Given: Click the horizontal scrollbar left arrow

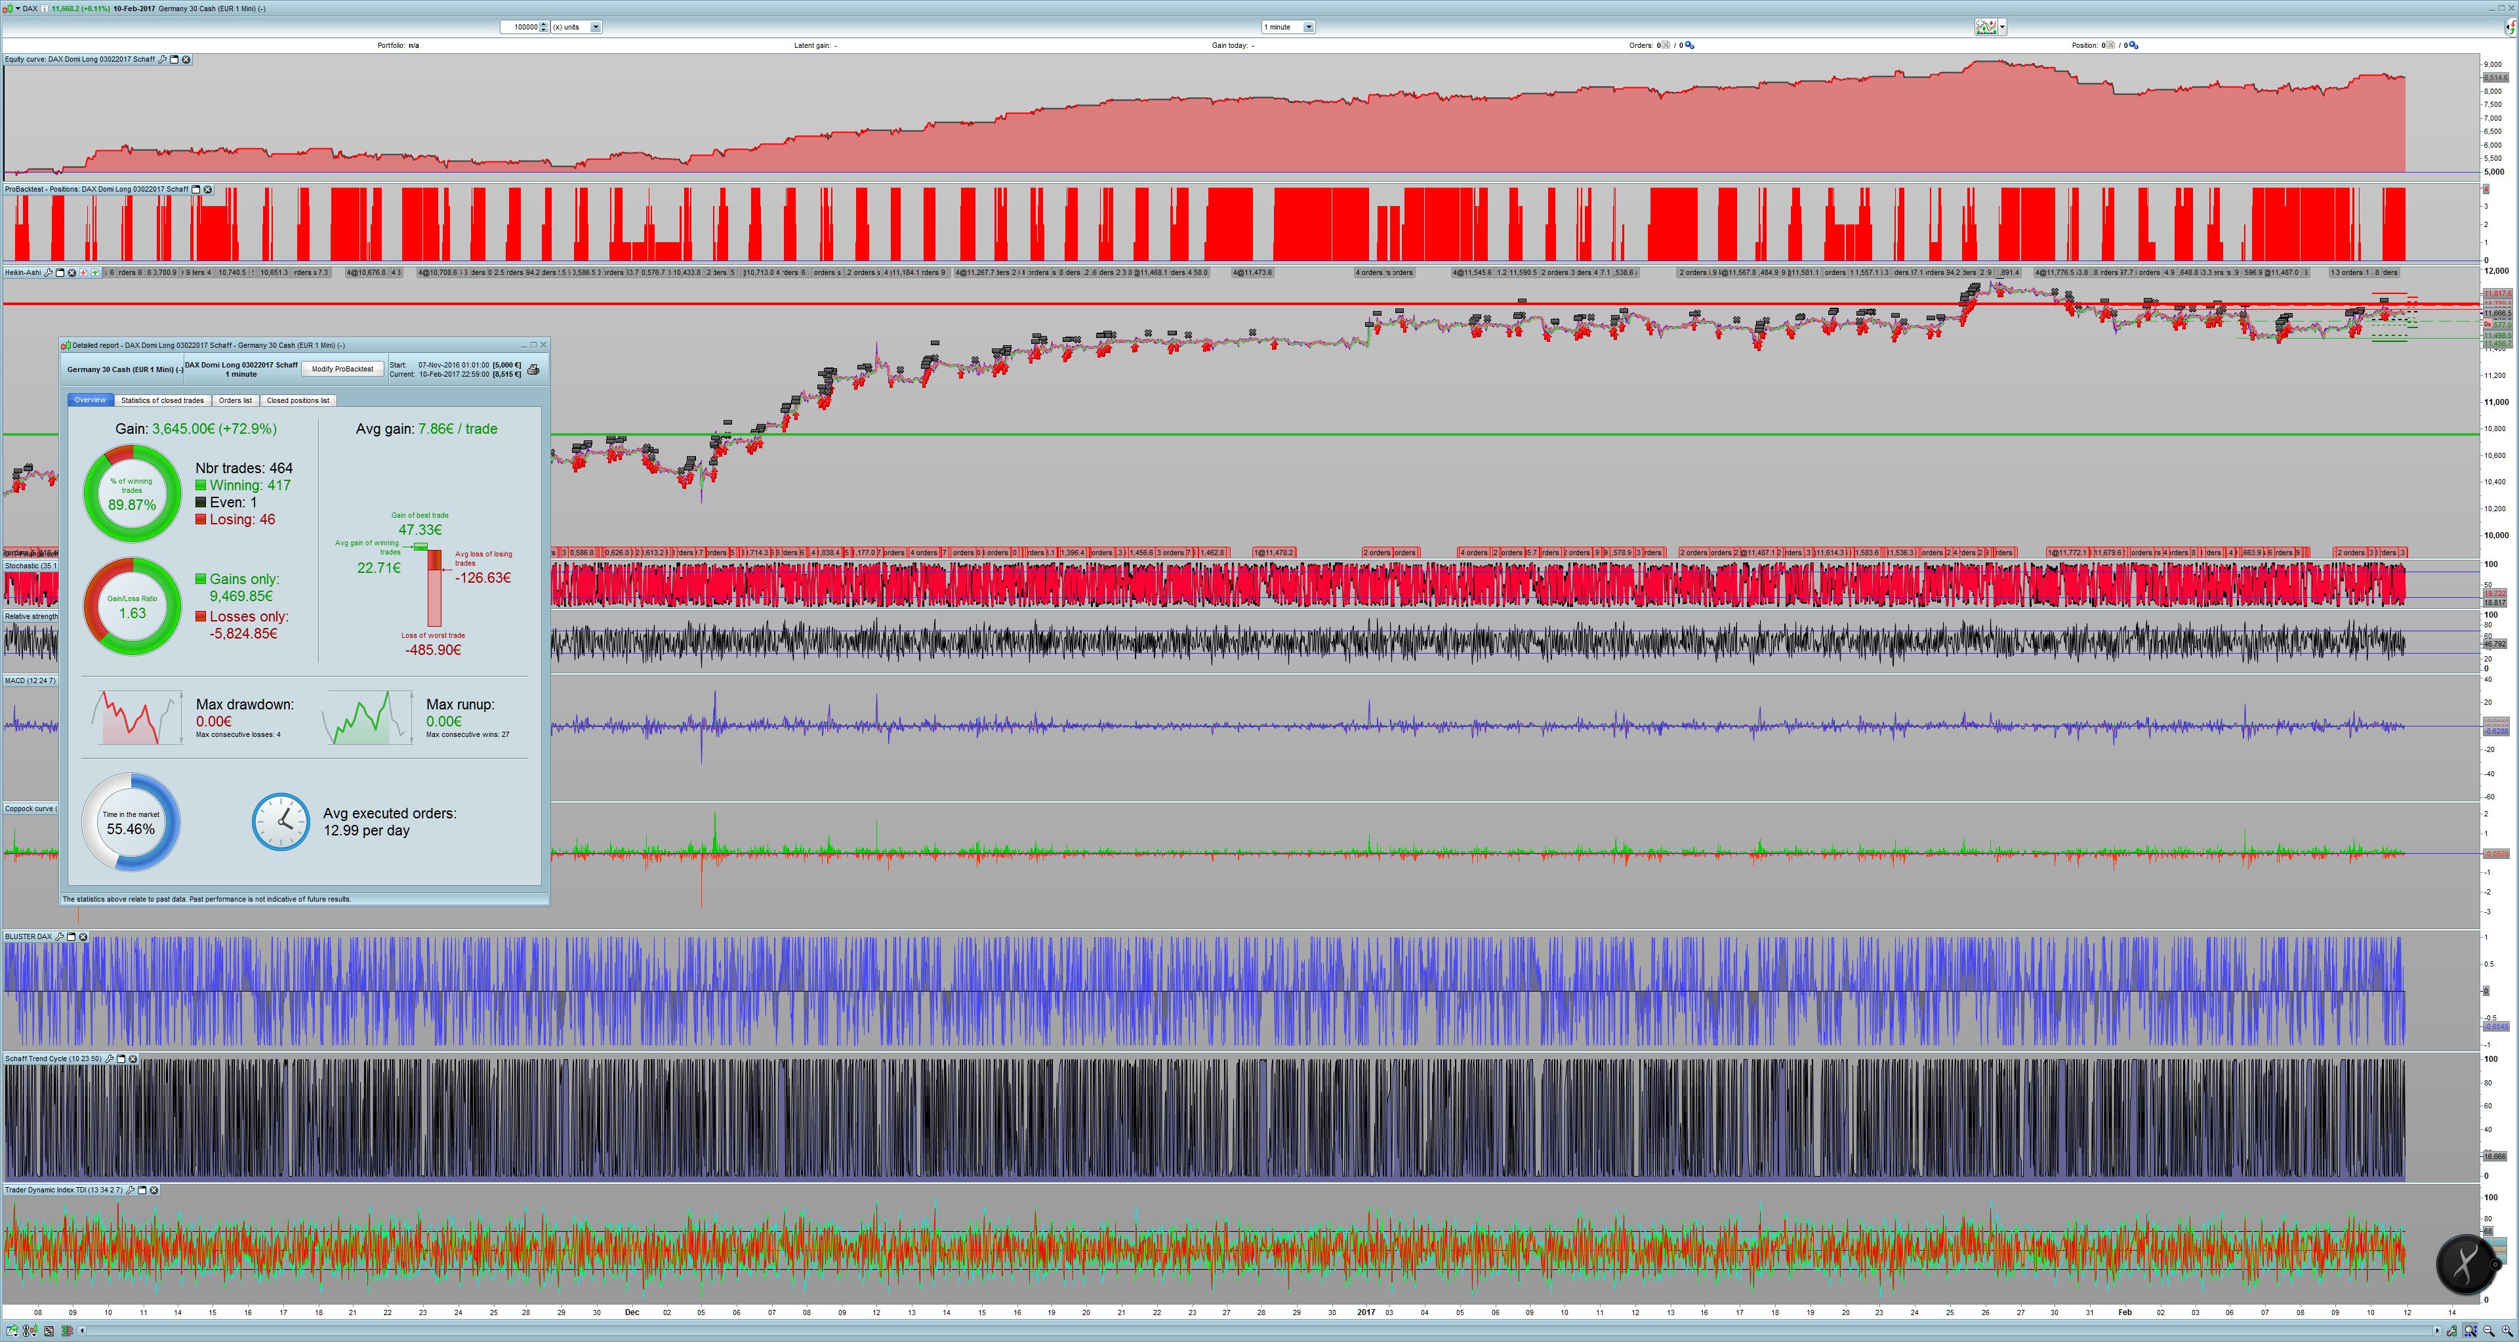Looking at the screenshot, I should (x=82, y=1332).
